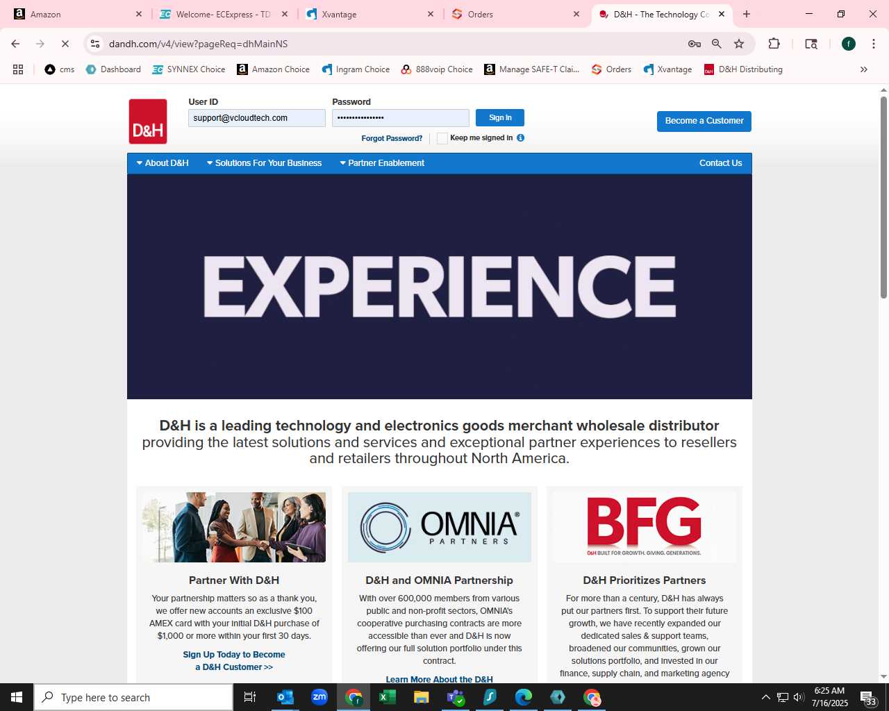Image resolution: width=889 pixels, height=711 pixels.
Task: Open Microsoft Teams from the taskbar
Action: pyautogui.click(x=455, y=697)
